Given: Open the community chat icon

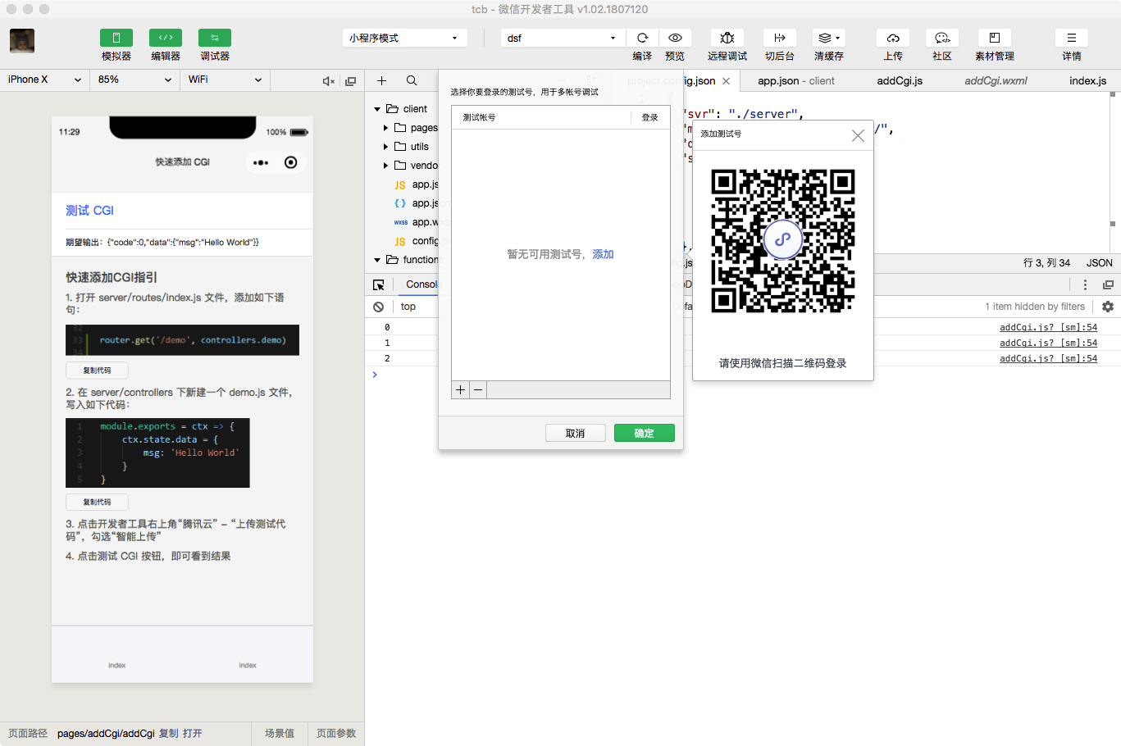Looking at the screenshot, I should (x=942, y=38).
